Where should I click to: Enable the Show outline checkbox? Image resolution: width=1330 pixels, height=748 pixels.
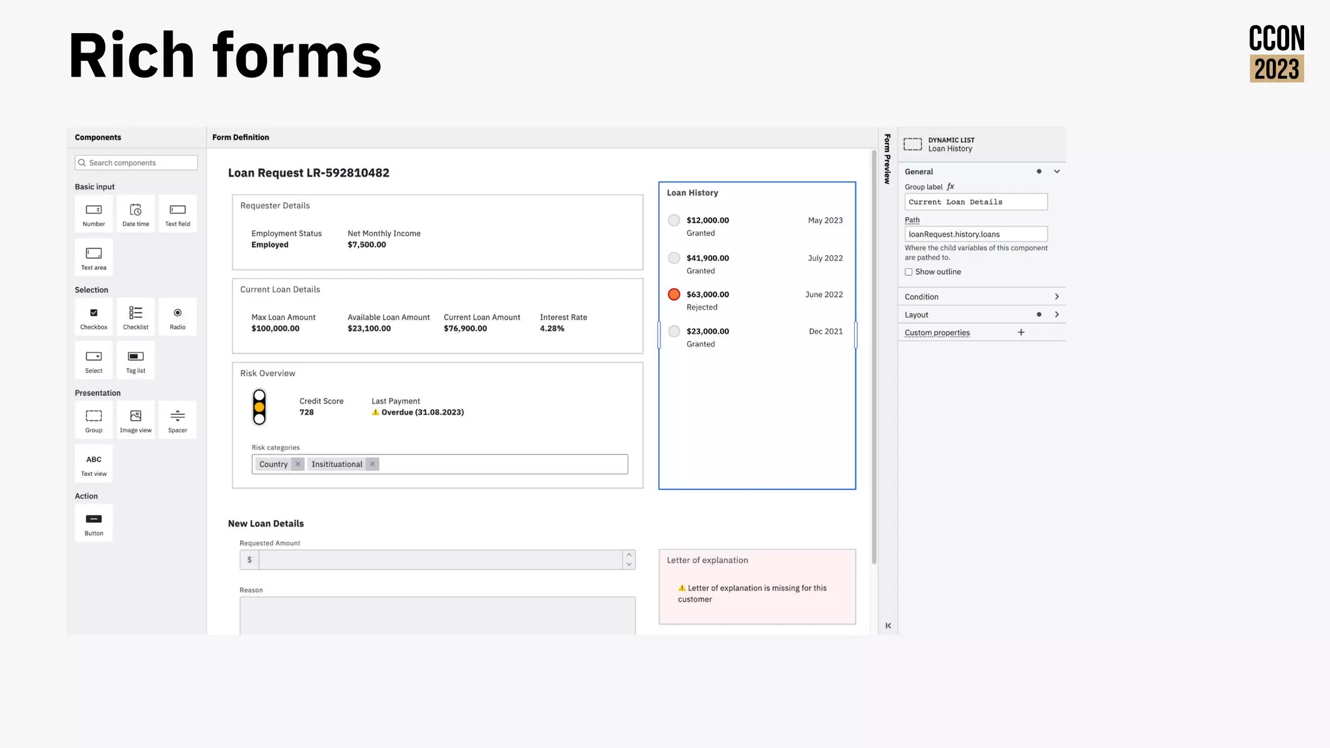point(909,272)
